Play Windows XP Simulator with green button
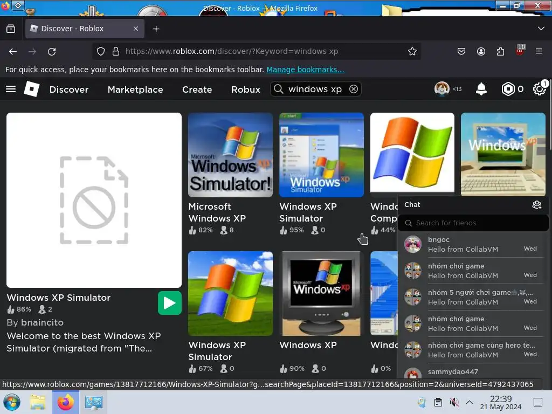Image resolution: width=552 pixels, height=414 pixels. tap(170, 303)
